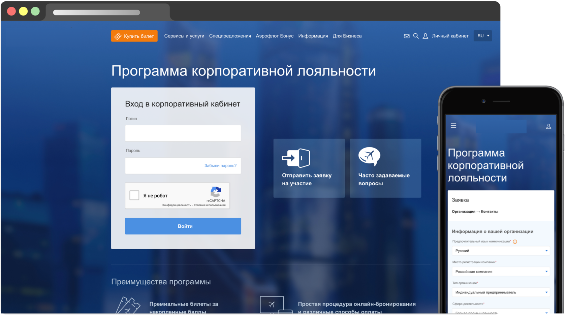Click the browser tab in title bar
The image size is (566, 315).
pos(107,12)
